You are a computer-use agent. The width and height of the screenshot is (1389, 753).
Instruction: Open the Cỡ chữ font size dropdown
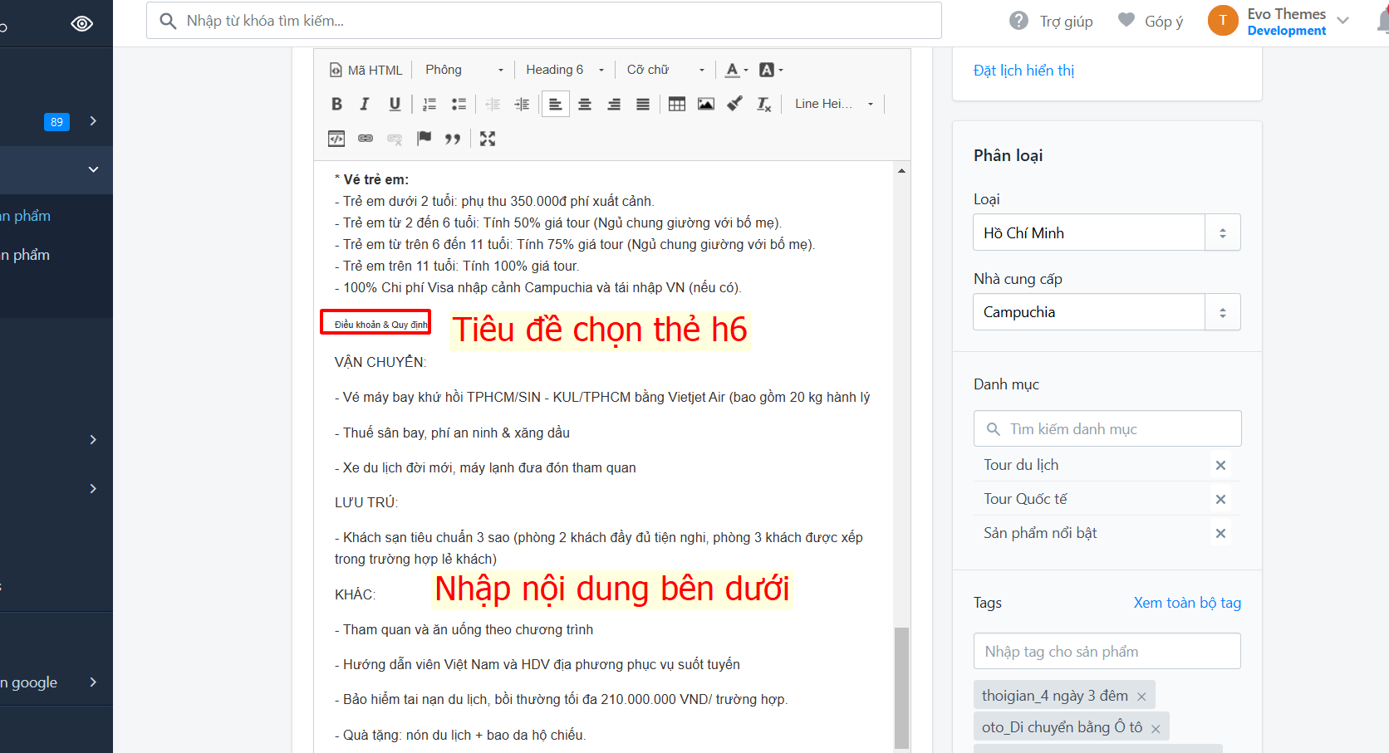[665, 70]
